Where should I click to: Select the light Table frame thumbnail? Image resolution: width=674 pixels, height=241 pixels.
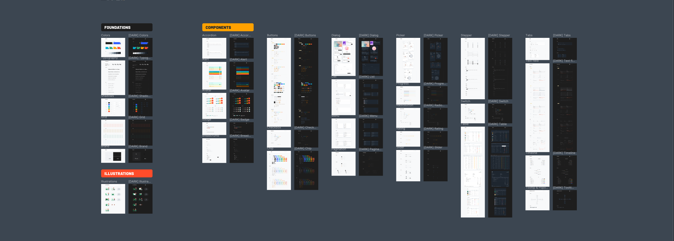click(473, 172)
